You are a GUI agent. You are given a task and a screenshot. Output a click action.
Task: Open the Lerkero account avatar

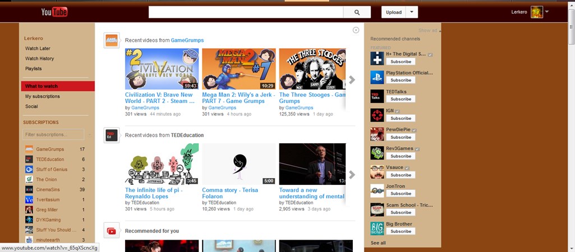pyautogui.click(x=536, y=12)
